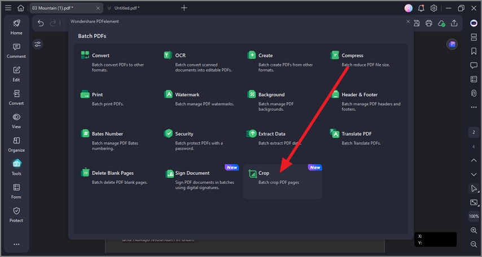The height and width of the screenshot is (257, 482).
Task: Open the properties filter button
Action: point(37,44)
